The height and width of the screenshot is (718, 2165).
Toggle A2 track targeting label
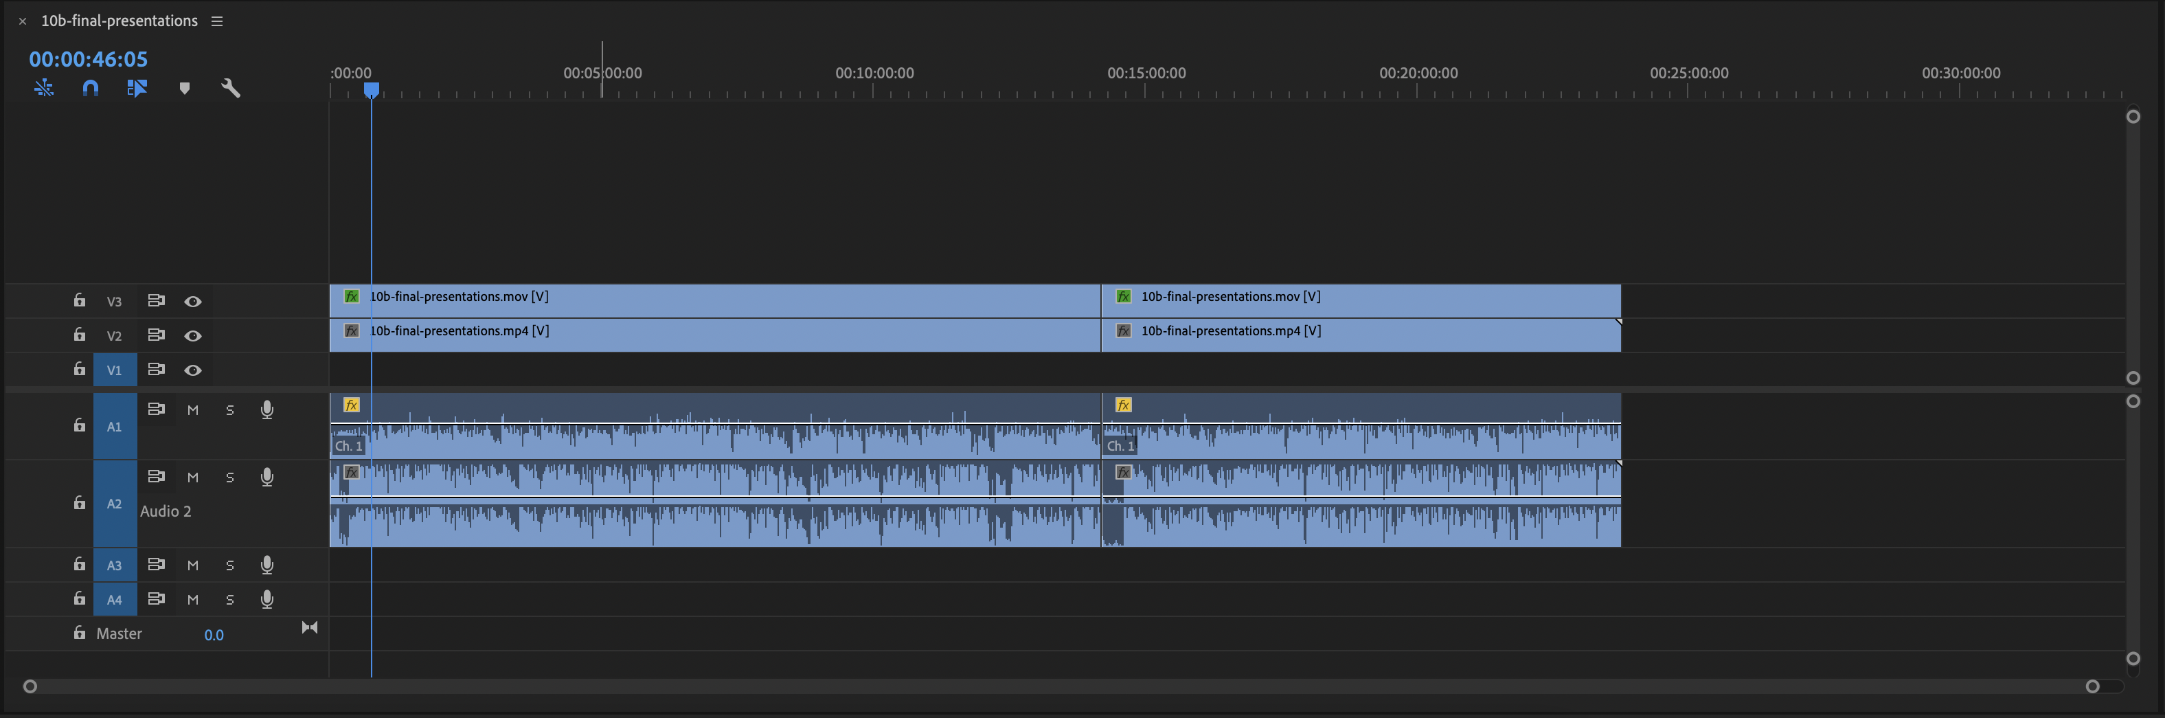coord(114,504)
